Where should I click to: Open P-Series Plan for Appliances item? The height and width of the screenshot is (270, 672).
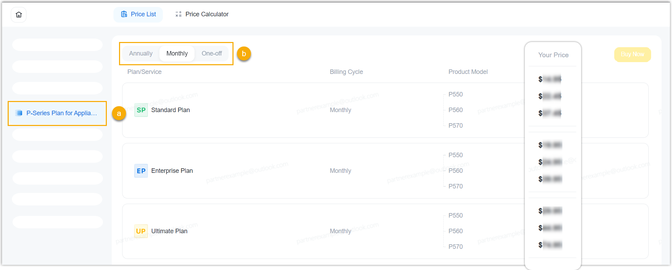(62, 113)
